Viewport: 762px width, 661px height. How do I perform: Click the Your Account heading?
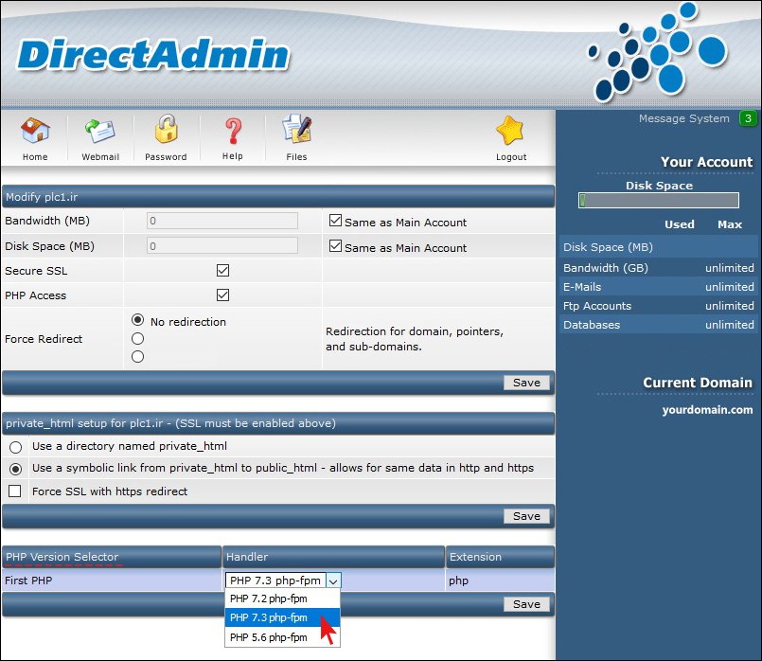706,162
